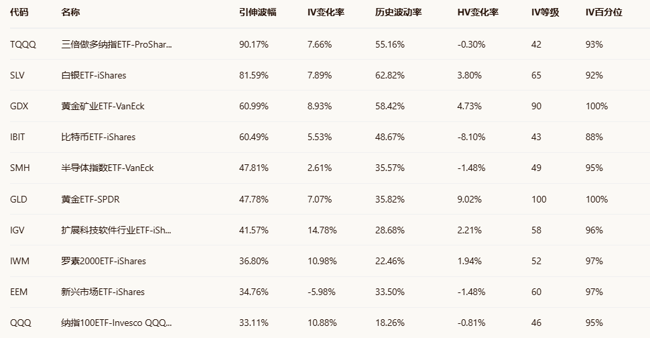Click 罗素2000ETF-iShares fund name
Screen dimensions: 650x338
click(103, 261)
